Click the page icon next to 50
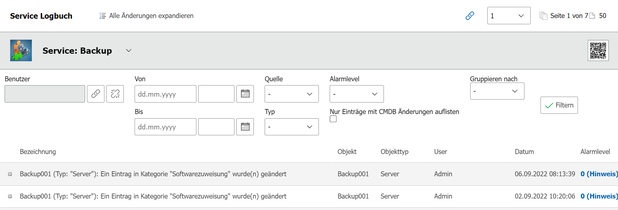This screenshot has height=210, width=618. pos(592,16)
